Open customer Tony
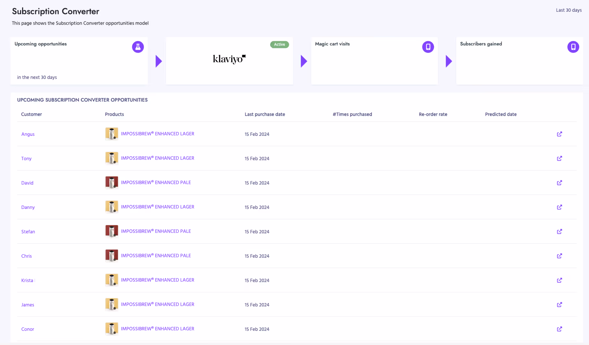Image resolution: width=589 pixels, height=345 pixels. pyautogui.click(x=26, y=159)
